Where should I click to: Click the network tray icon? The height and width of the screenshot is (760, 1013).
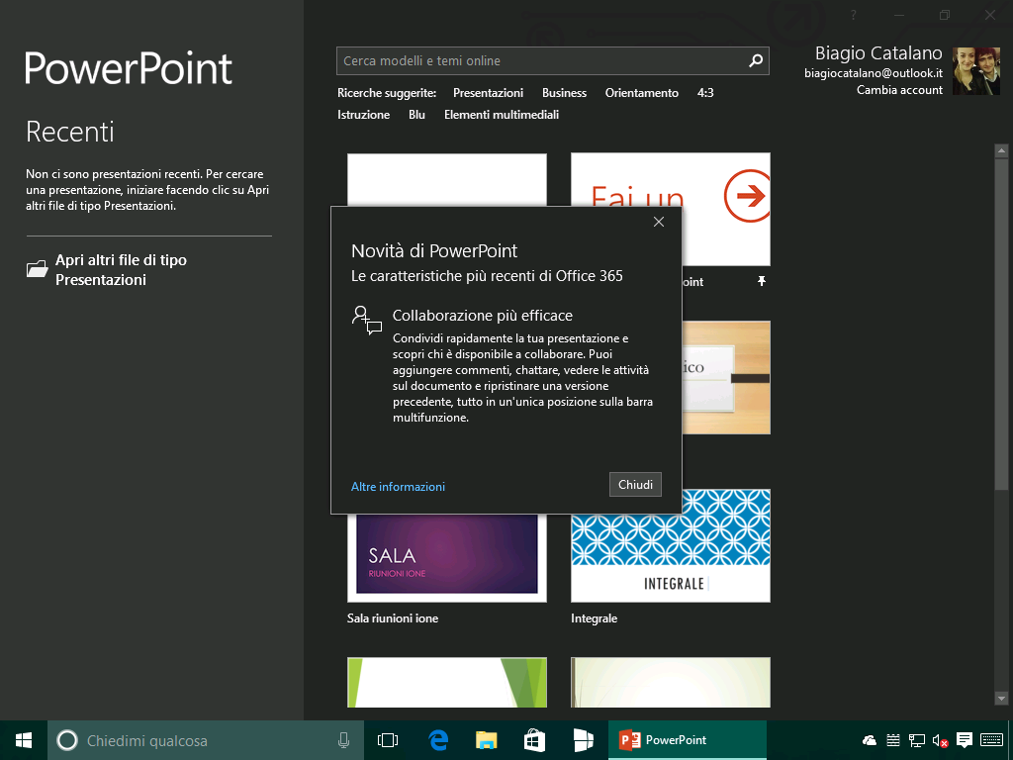(916, 740)
